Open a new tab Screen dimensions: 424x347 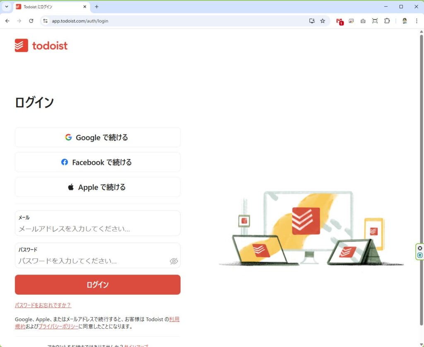pyautogui.click(x=97, y=7)
